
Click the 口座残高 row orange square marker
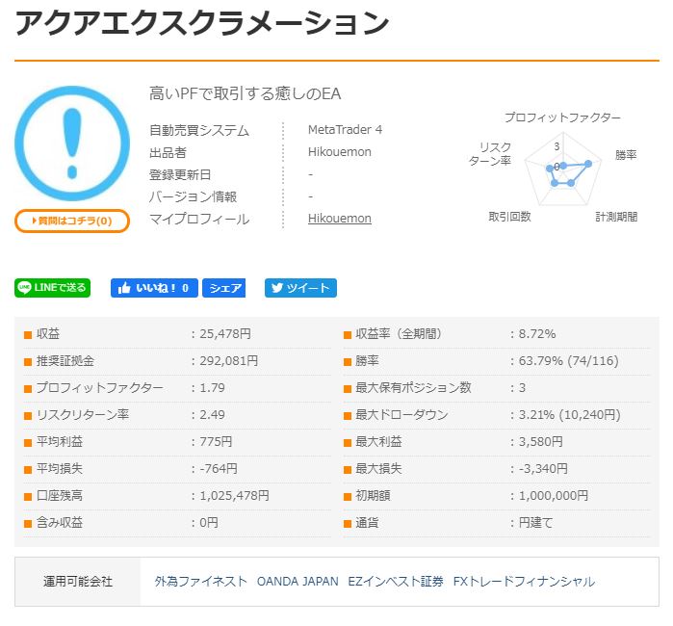[28, 496]
